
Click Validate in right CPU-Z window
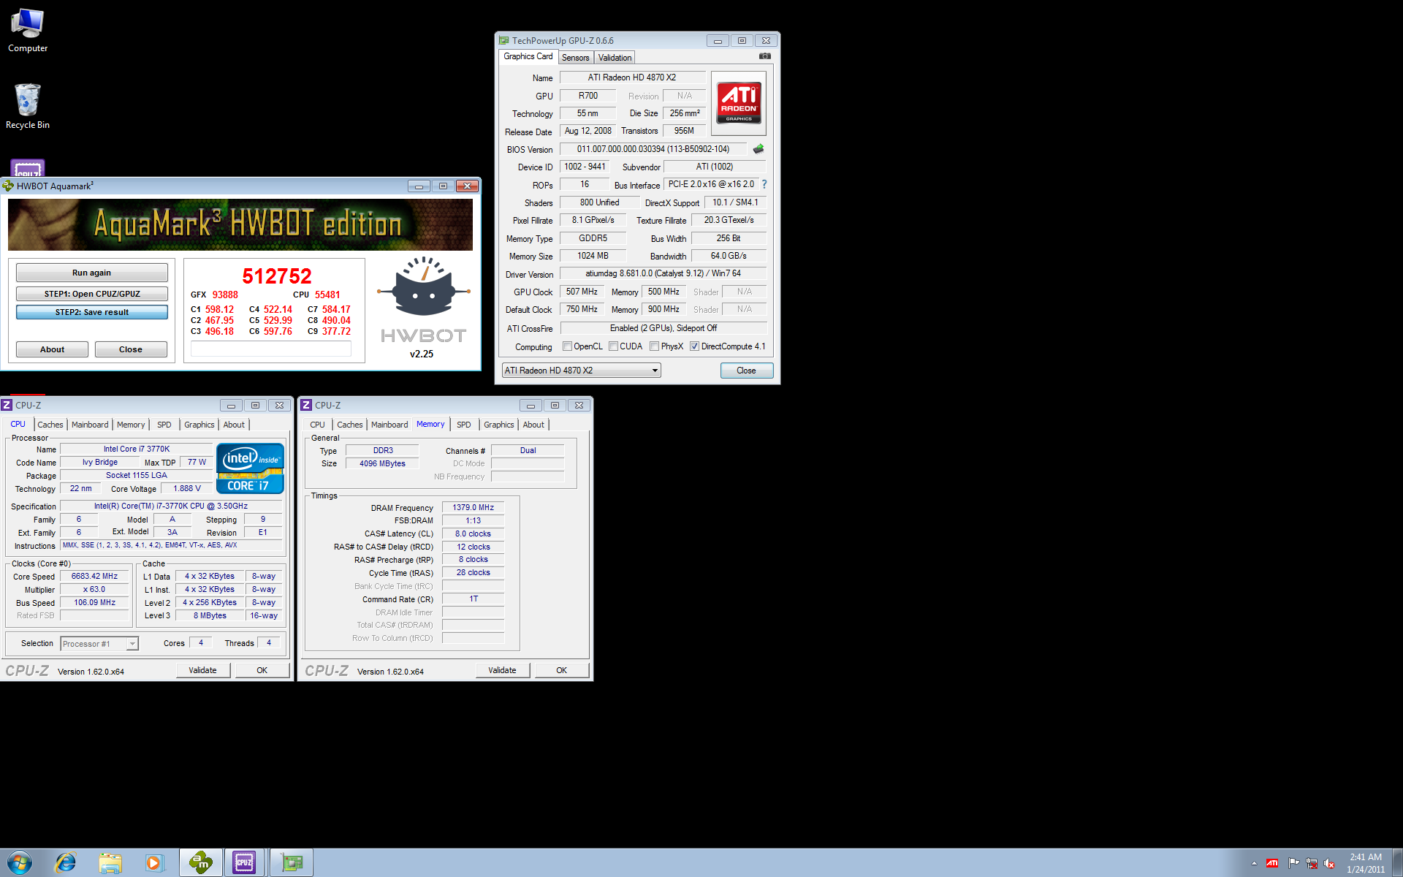[x=502, y=670]
